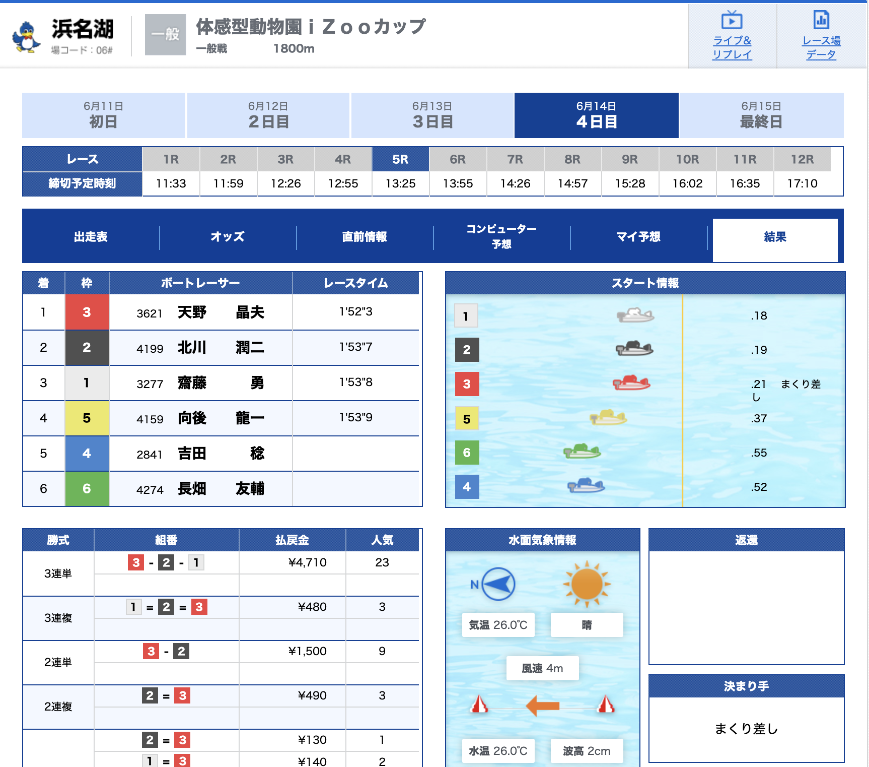Image resolution: width=869 pixels, height=767 pixels.
Task: Switch to 出走表 tab
Action: 91,237
